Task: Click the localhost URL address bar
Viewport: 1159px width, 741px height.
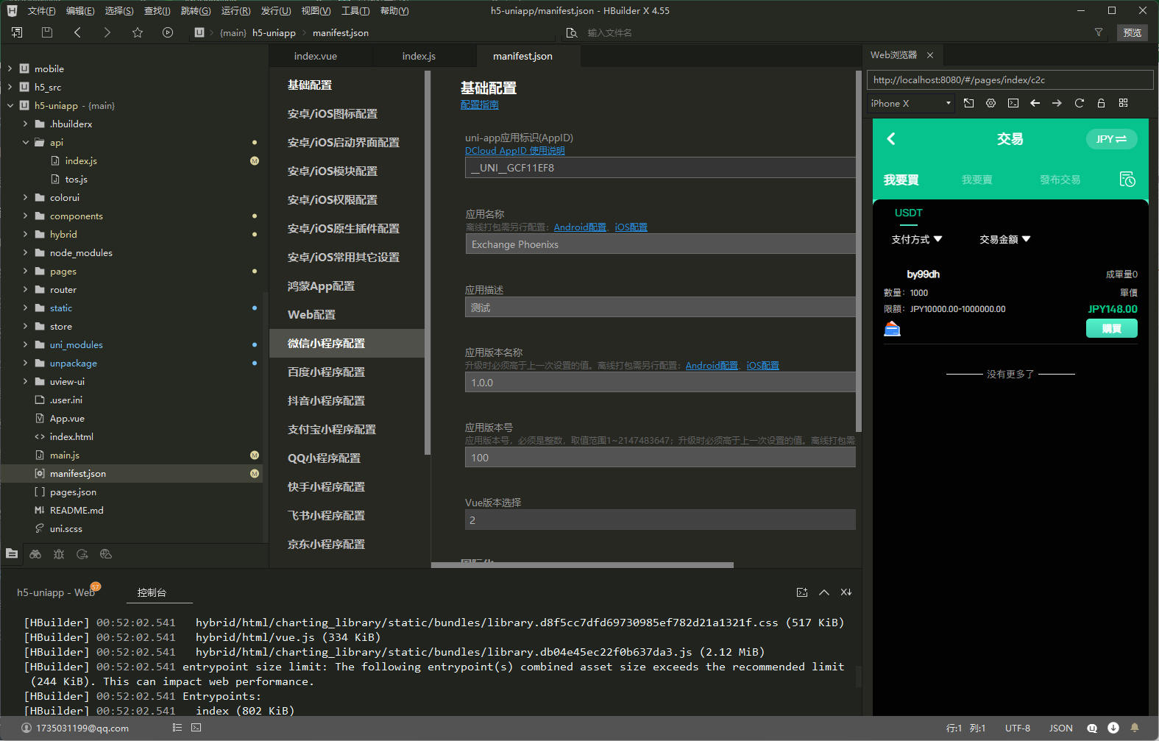Action: (1010, 79)
